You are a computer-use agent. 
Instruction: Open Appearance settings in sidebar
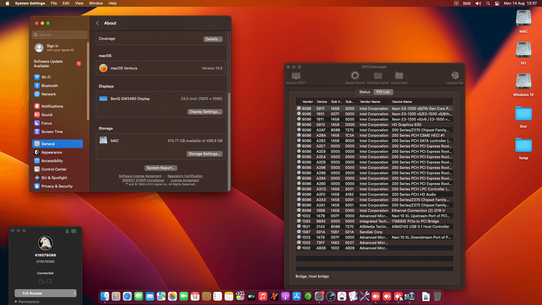click(x=58, y=152)
